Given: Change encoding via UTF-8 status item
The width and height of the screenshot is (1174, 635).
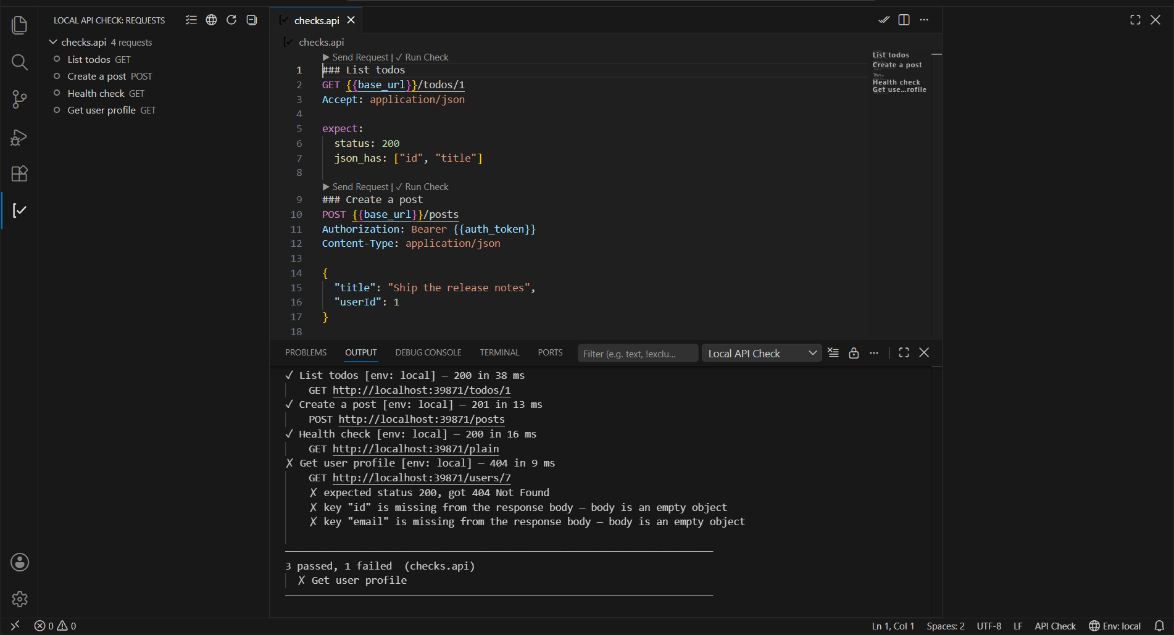Looking at the screenshot, I should tap(989, 626).
